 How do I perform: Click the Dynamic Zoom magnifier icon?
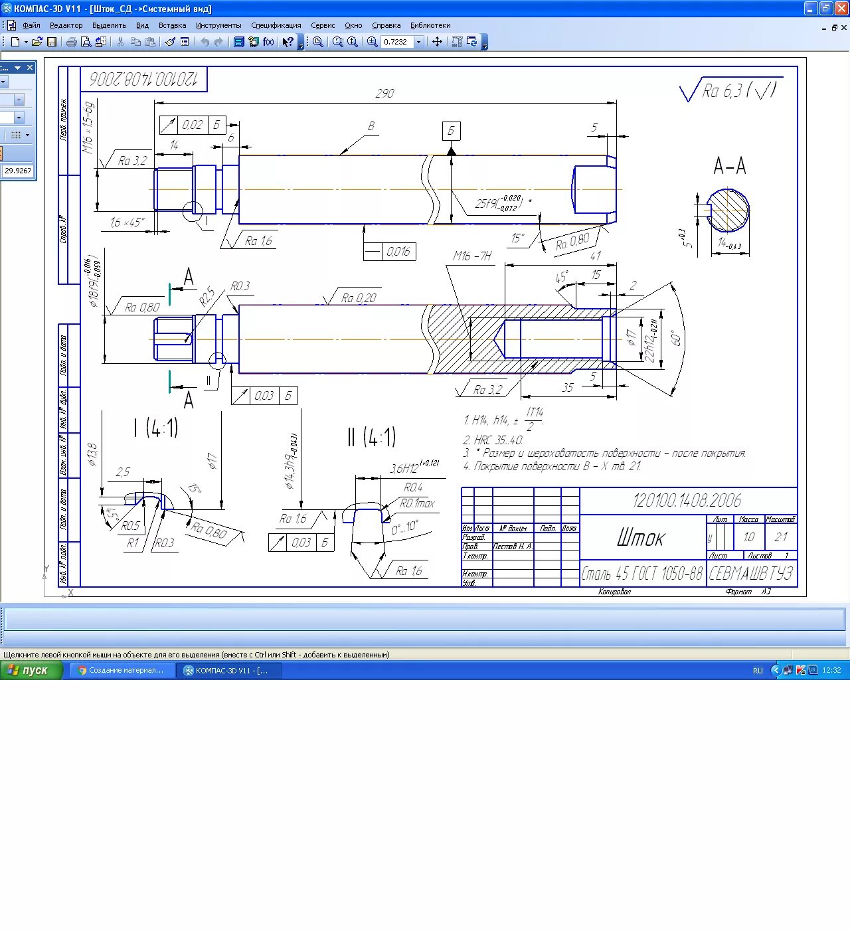(x=353, y=42)
